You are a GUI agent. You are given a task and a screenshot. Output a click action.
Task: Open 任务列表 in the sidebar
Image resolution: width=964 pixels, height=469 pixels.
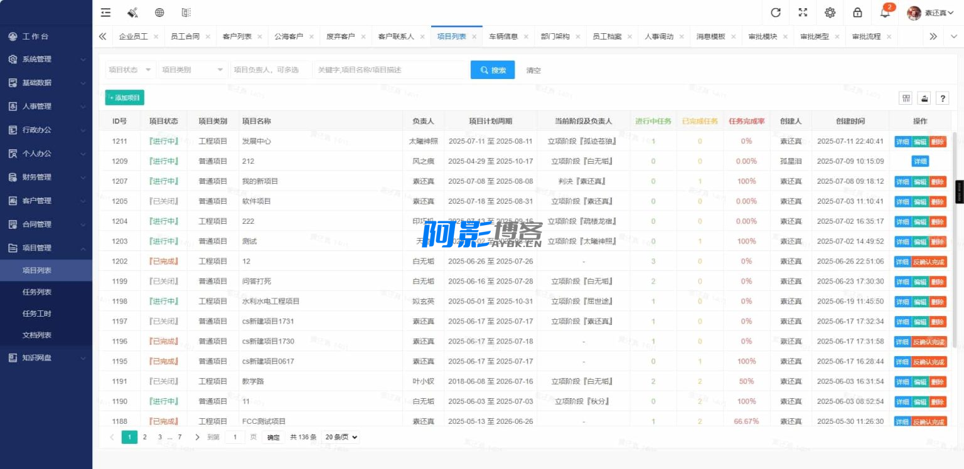coord(37,292)
